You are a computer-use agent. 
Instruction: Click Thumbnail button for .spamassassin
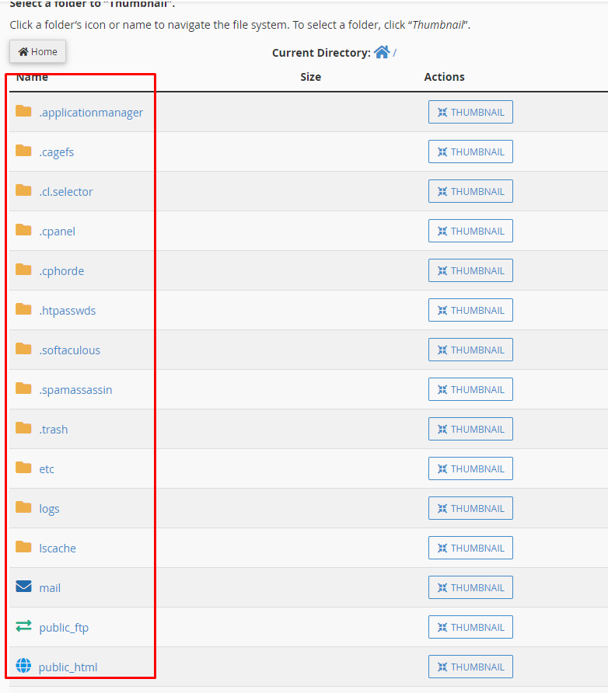pos(470,389)
